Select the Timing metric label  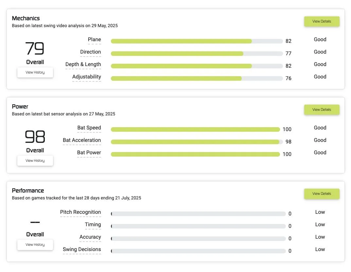(x=93, y=225)
